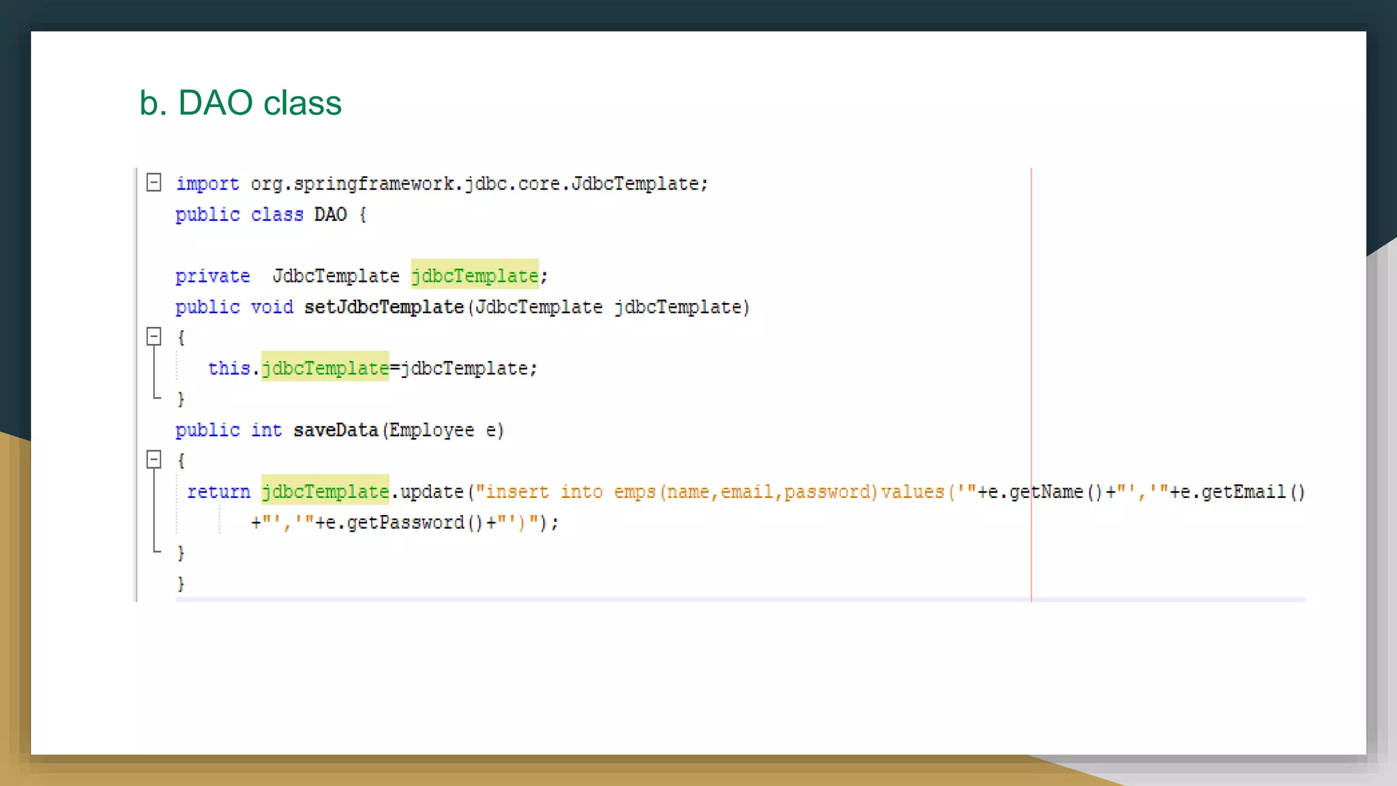The image size is (1397, 786).
Task: Click the 'import' keyword in first line
Action: (x=207, y=184)
